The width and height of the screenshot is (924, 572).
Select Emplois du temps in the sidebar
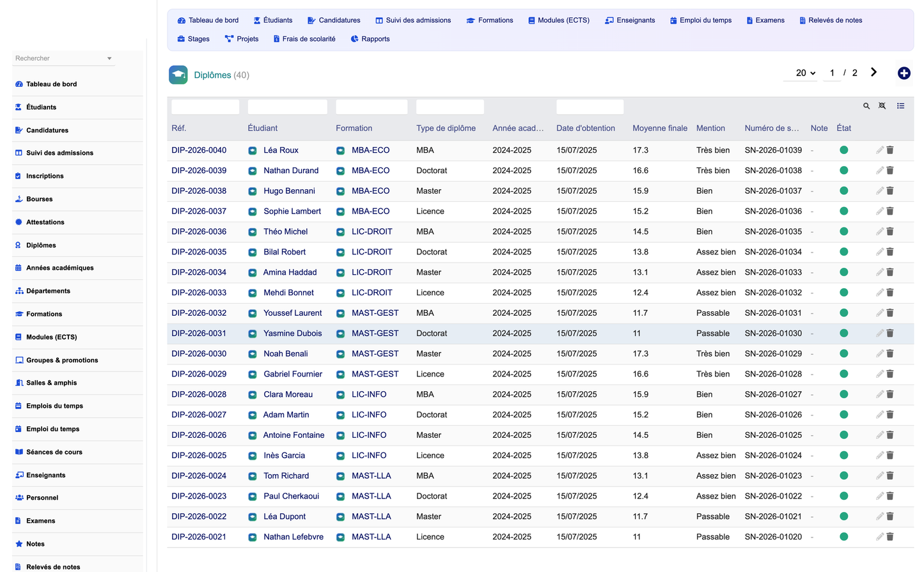[77, 406]
